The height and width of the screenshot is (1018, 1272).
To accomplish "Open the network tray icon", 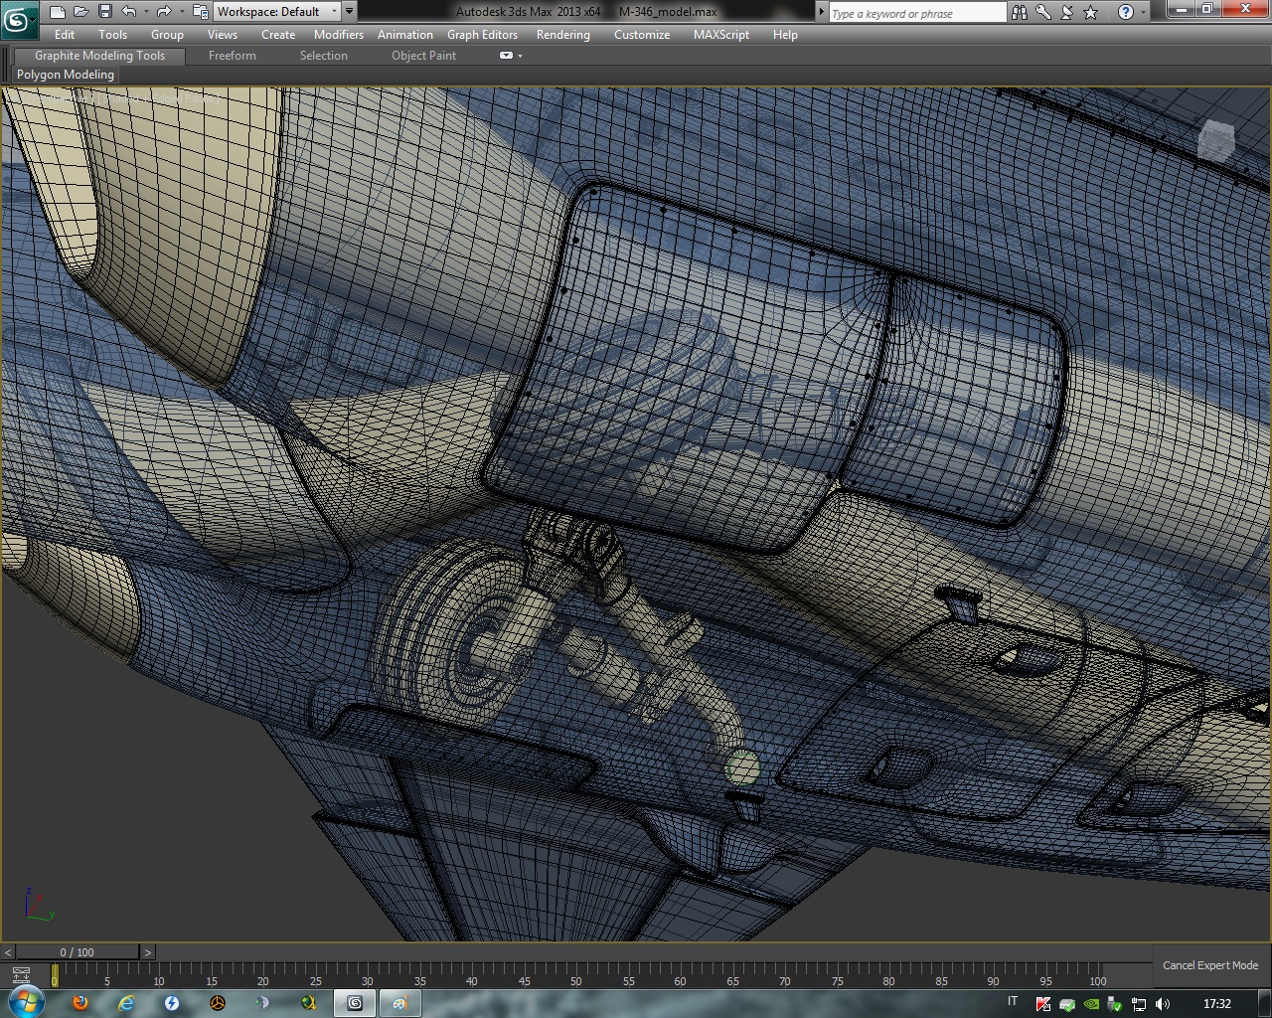I will (1140, 1004).
